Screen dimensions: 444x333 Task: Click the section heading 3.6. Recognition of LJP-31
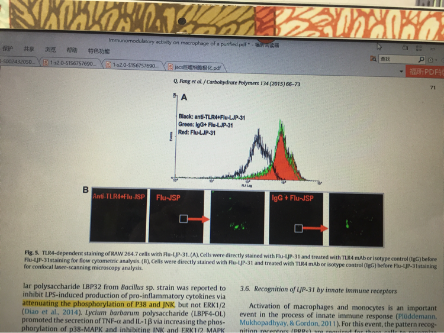point(318,290)
